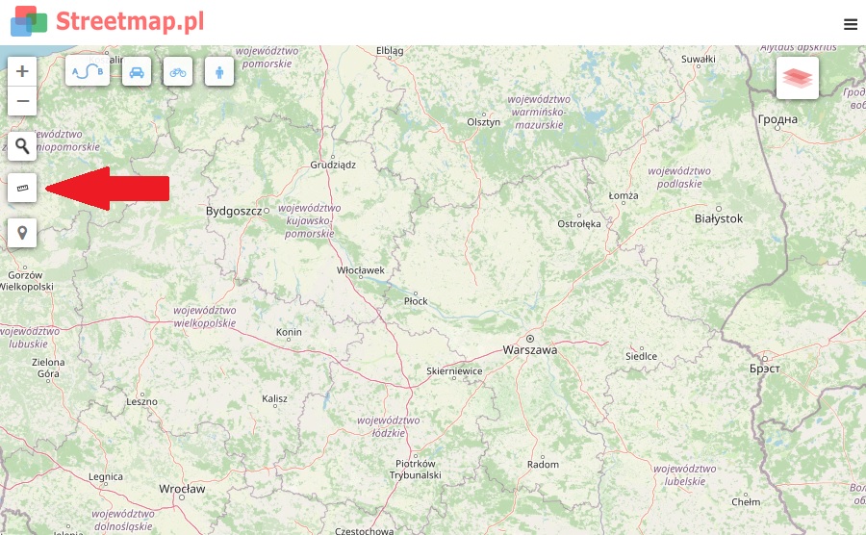Screen dimensions: 866x535
Task: Open the map layers switcher
Action: (798, 78)
